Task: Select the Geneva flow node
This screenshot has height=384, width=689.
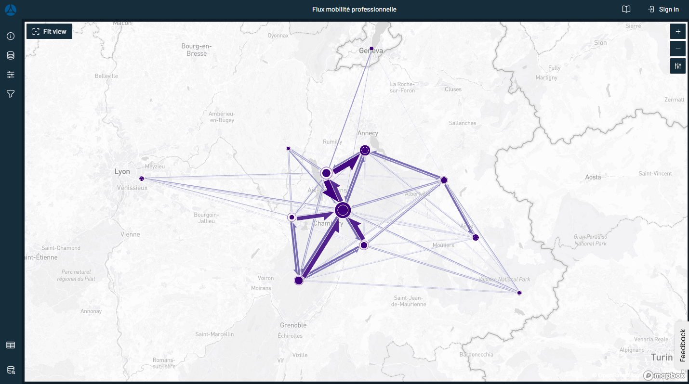Action: pos(371,48)
